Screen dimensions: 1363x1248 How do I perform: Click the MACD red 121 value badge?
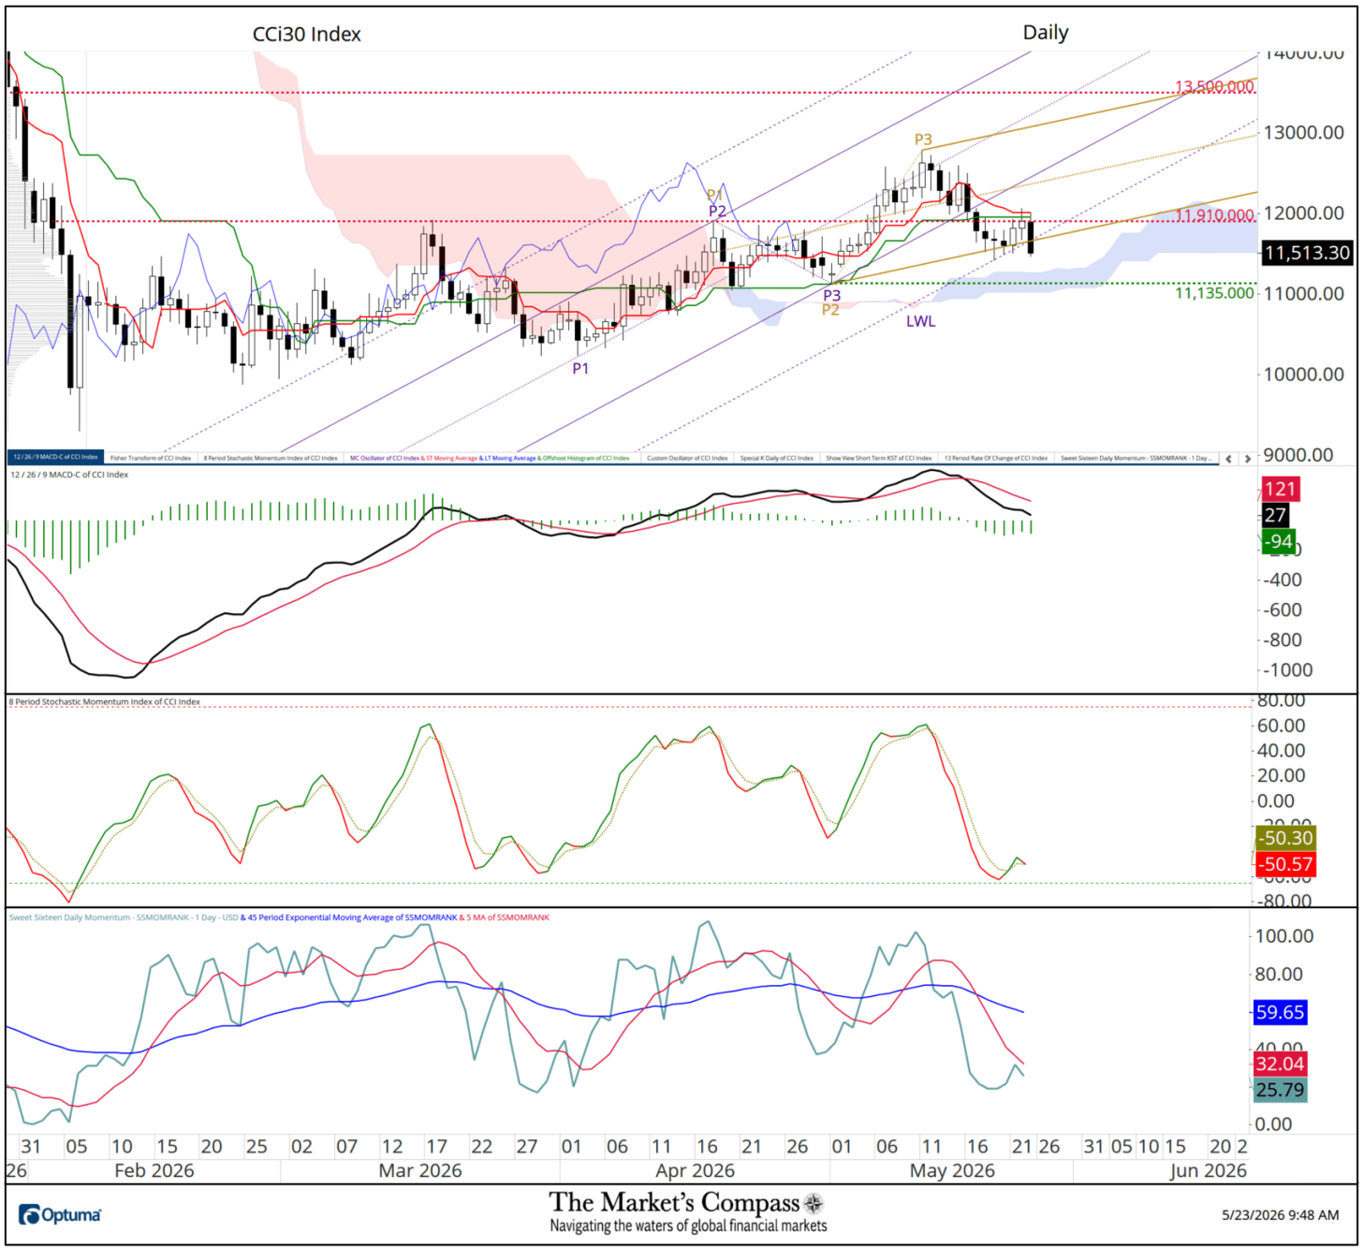(x=1279, y=489)
